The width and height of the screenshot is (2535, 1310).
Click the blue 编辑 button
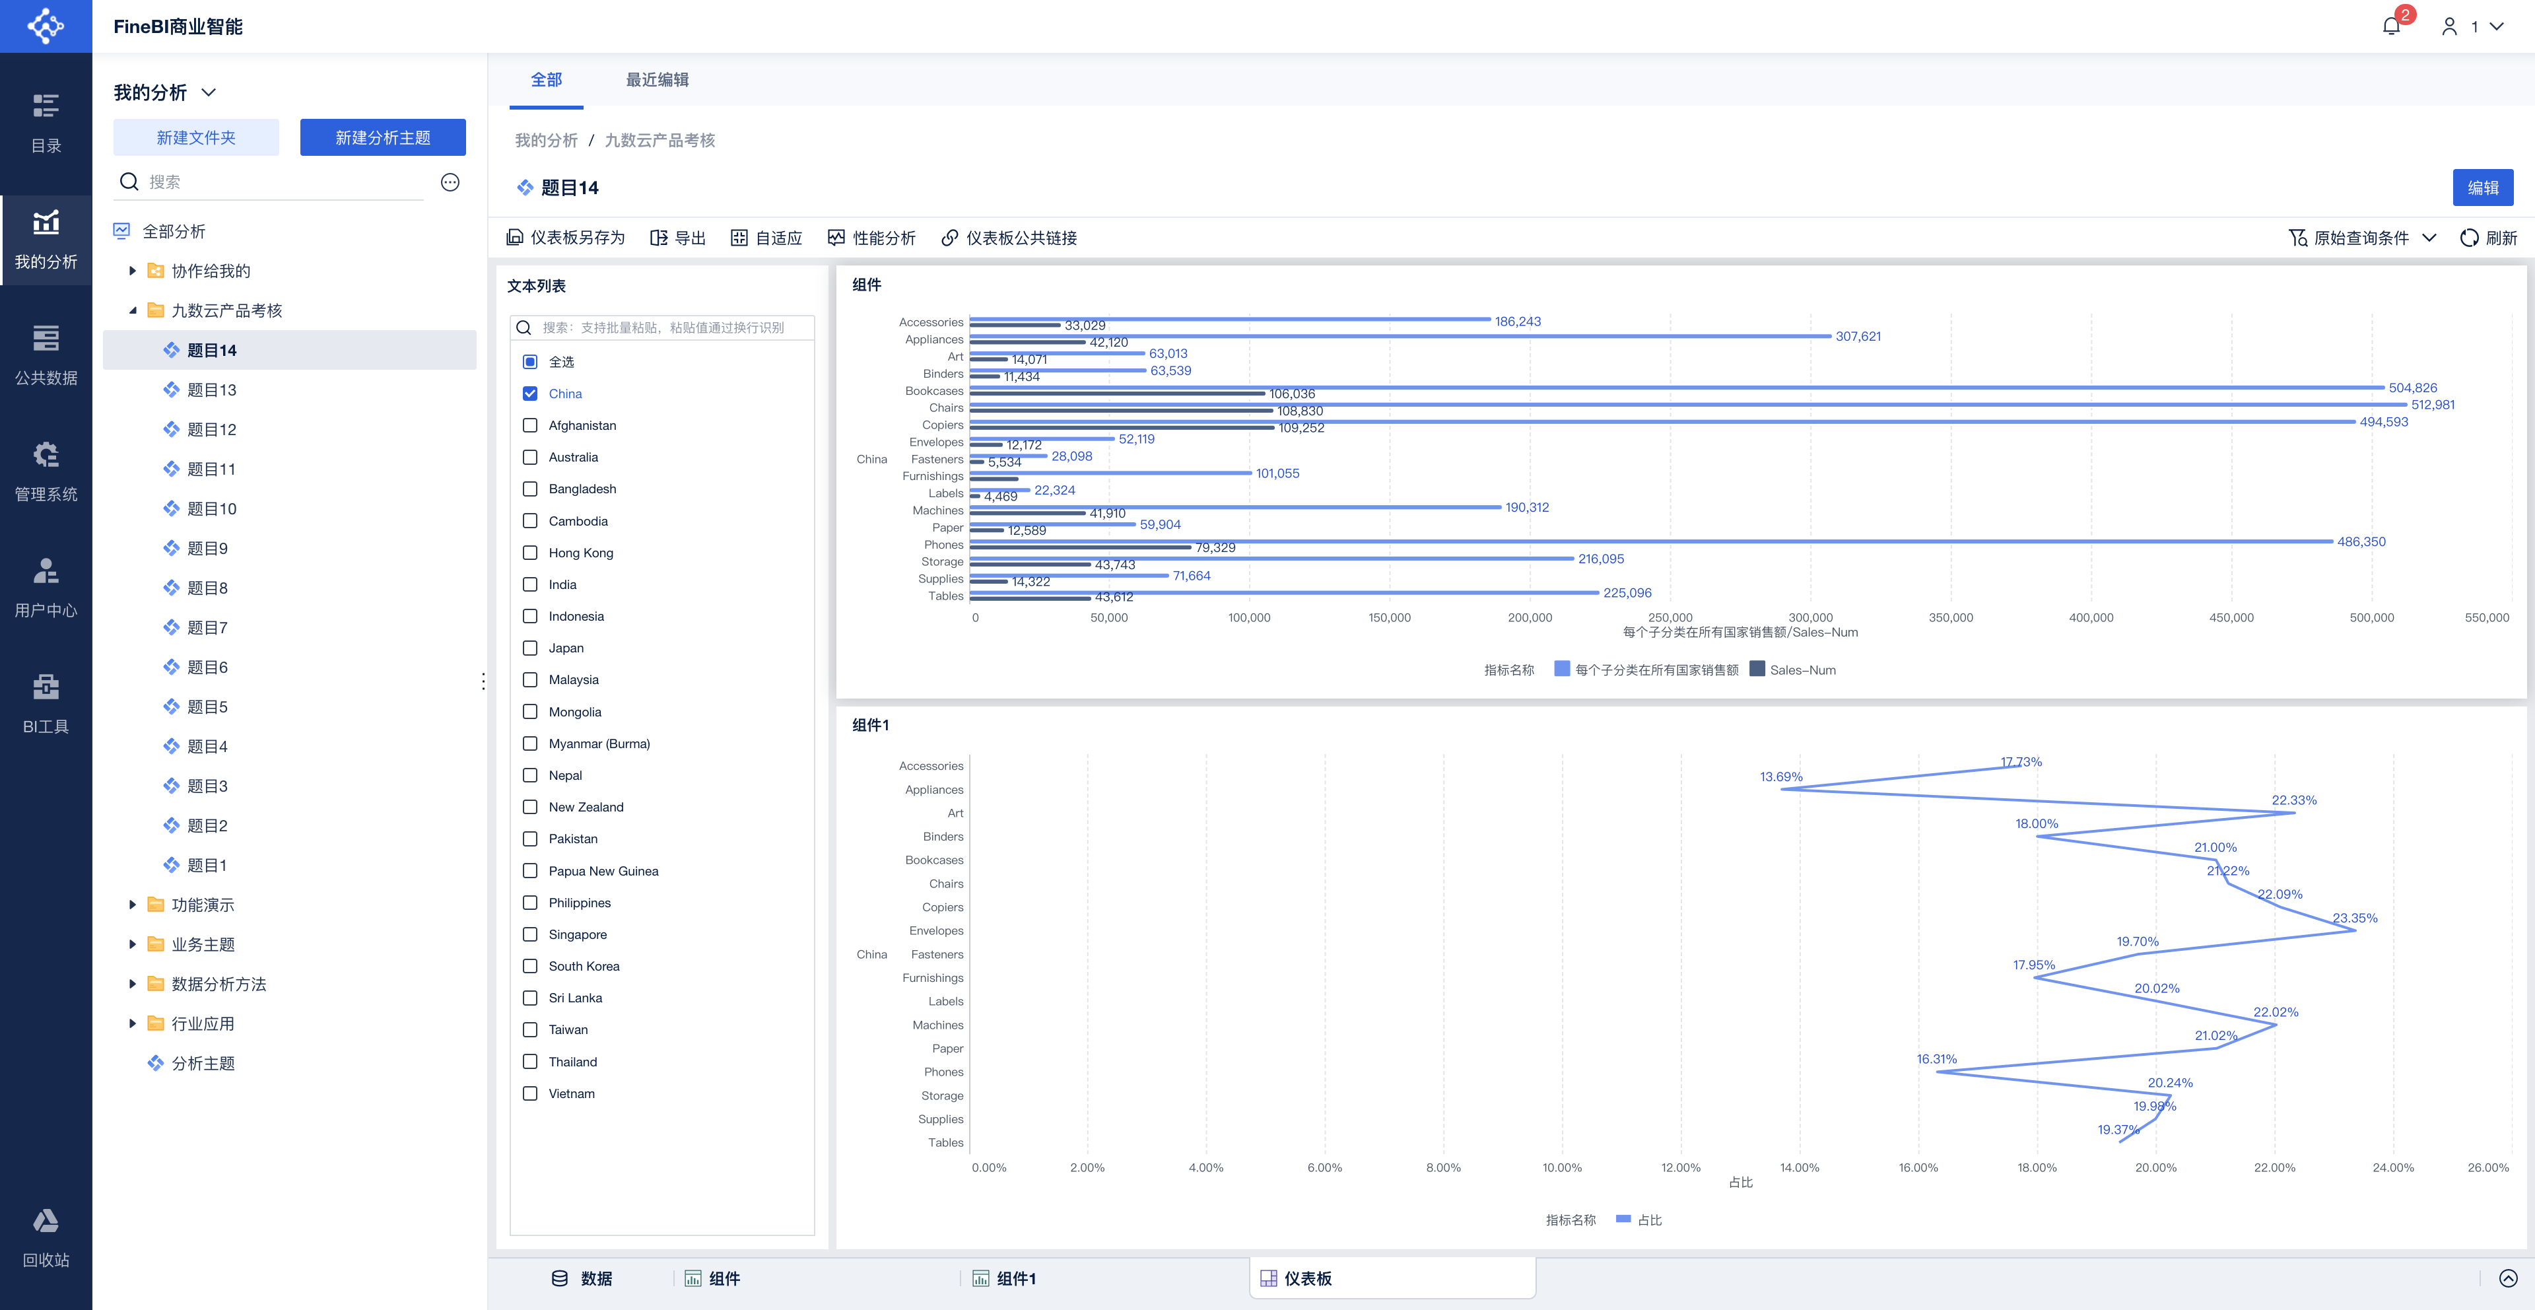(x=2483, y=188)
